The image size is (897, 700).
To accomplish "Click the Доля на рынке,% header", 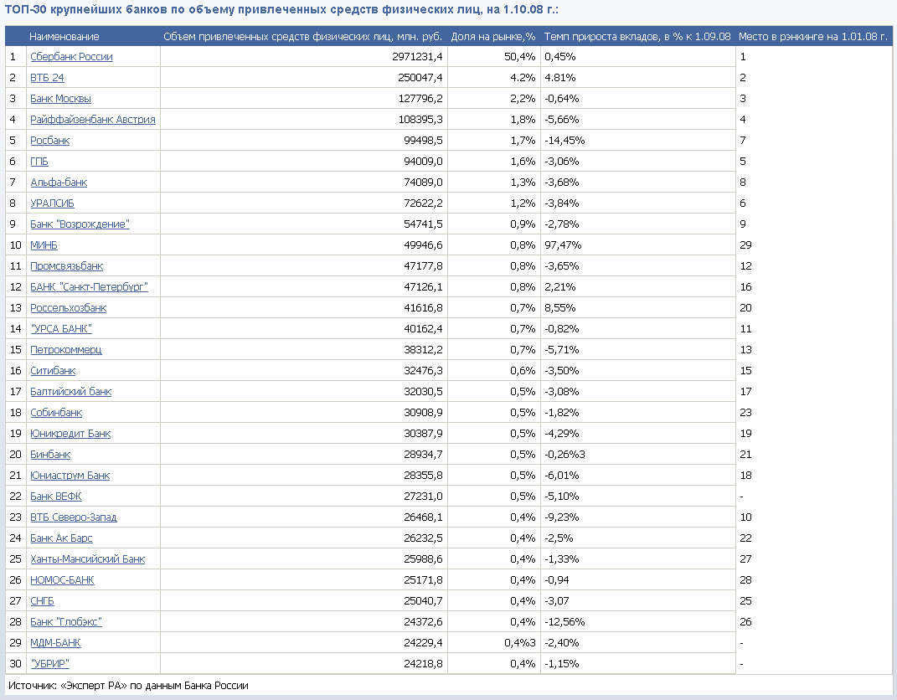I will click(493, 37).
